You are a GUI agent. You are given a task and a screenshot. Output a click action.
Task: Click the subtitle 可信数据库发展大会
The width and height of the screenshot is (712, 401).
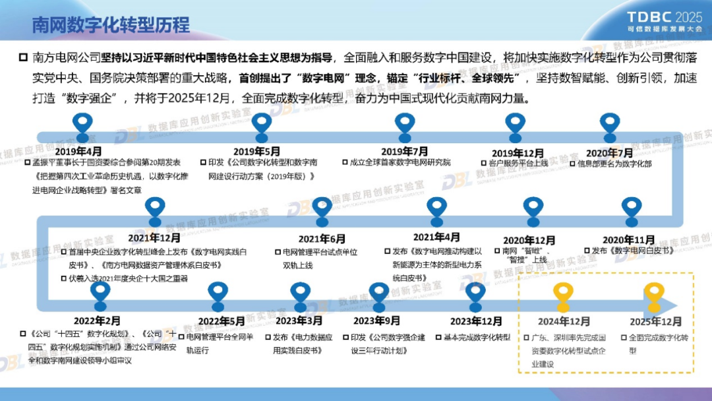(665, 28)
